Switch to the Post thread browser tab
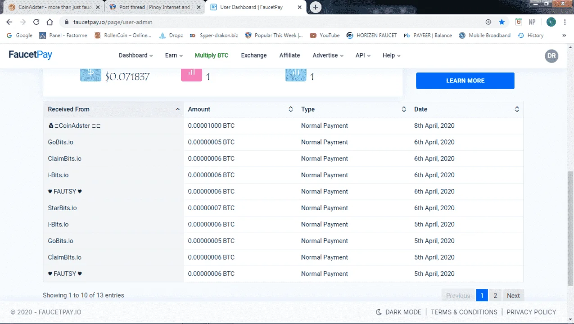Image resolution: width=574 pixels, height=324 pixels. pyautogui.click(x=154, y=7)
